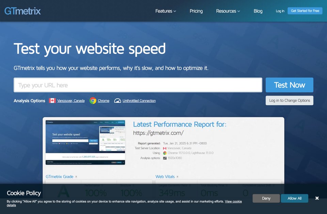Click the small flag icon by Test Server Location
Image resolution: width=327 pixels, height=214 pixels.
pos(165,148)
